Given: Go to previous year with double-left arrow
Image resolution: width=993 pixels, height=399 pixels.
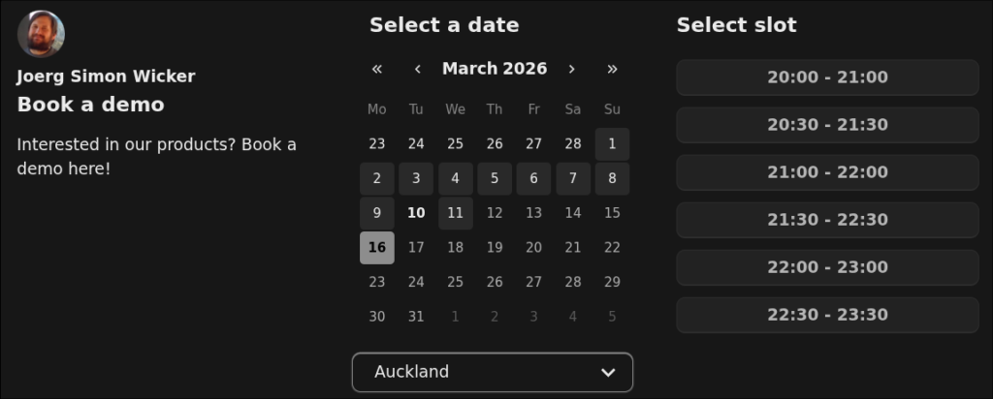Looking at the screenshot, I should point(377,69).
